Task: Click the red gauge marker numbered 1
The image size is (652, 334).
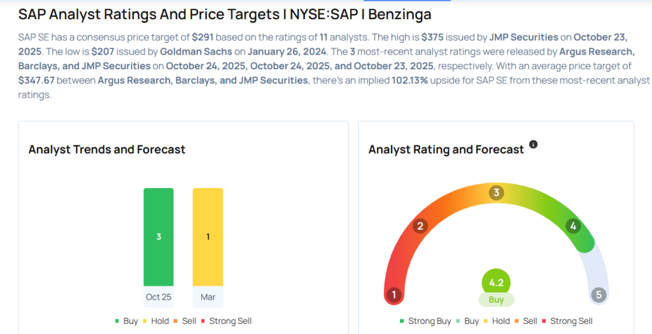Action: tap(394, 295)
